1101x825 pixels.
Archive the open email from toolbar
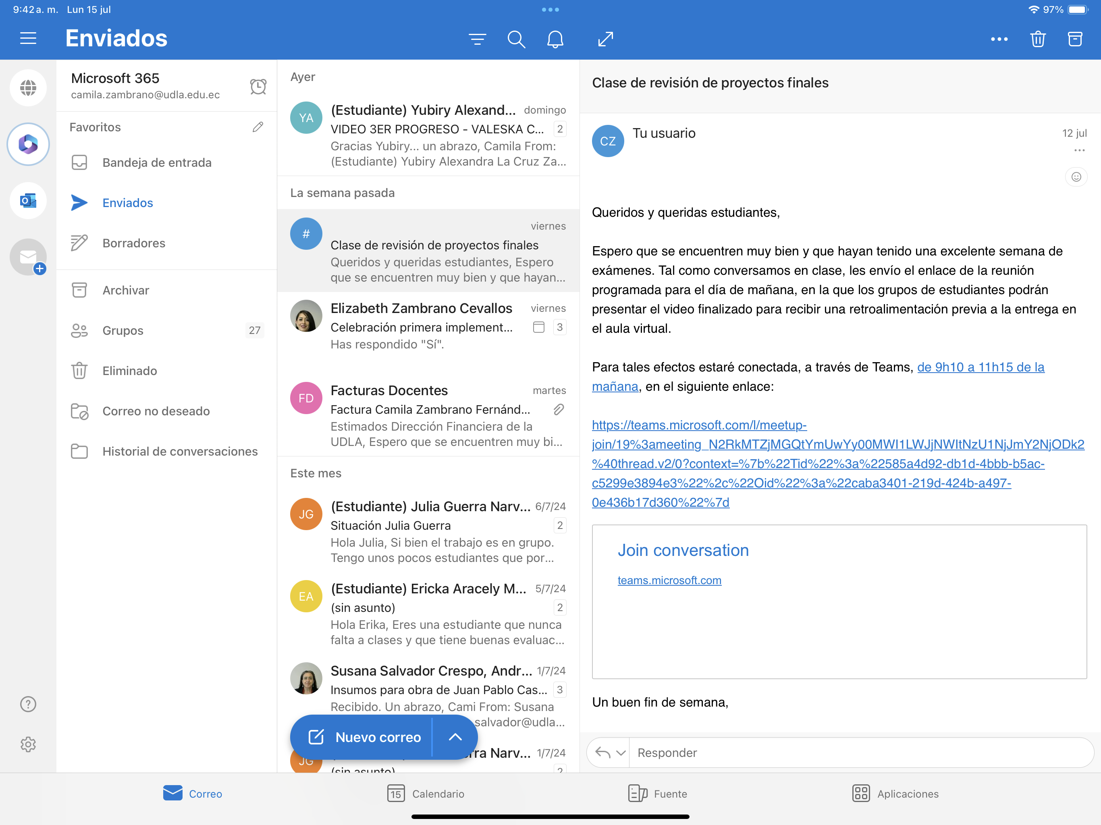[1075, 39]
